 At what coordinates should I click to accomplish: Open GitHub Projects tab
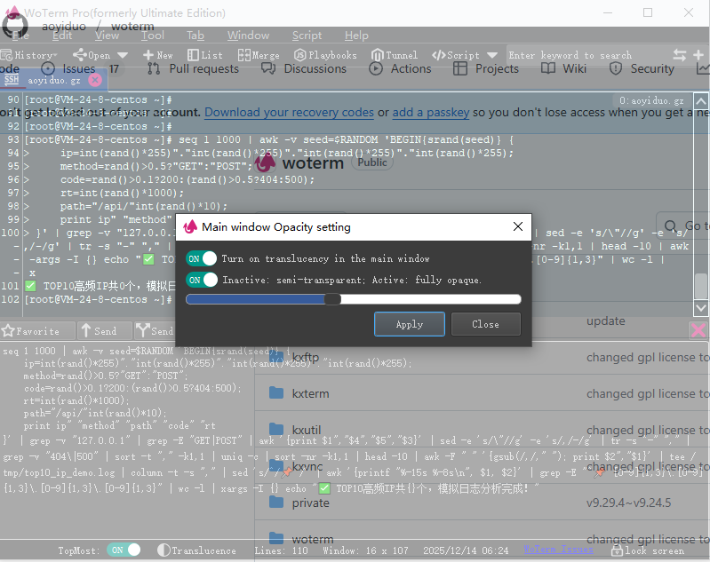(x=486, y=68)
